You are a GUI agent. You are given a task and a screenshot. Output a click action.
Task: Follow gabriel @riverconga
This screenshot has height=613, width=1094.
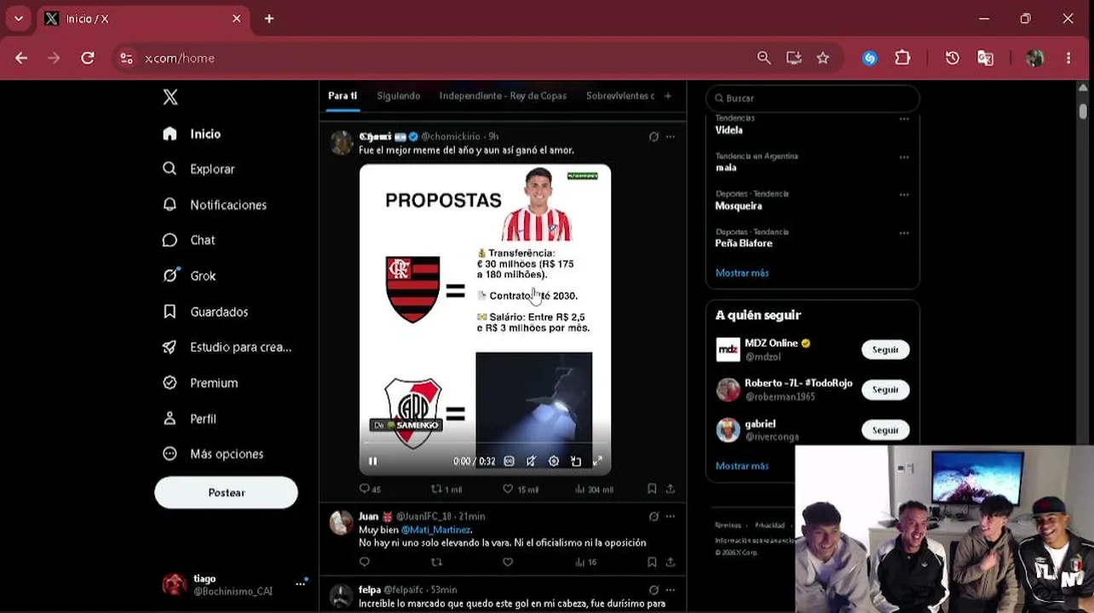coord(885,430)
